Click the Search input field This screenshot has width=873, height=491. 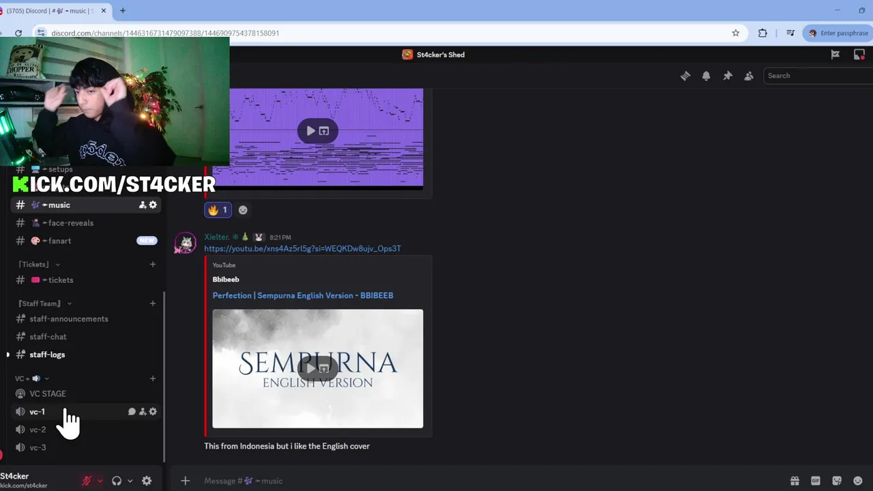[818, 76]
